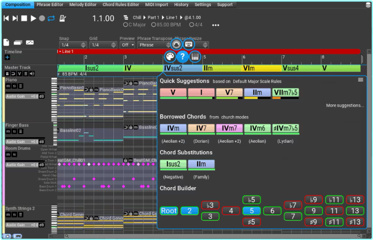Screen dimensions: 373x240
Task: Expand the Chill breadcrumb arrow
Action: coord(144,18)
